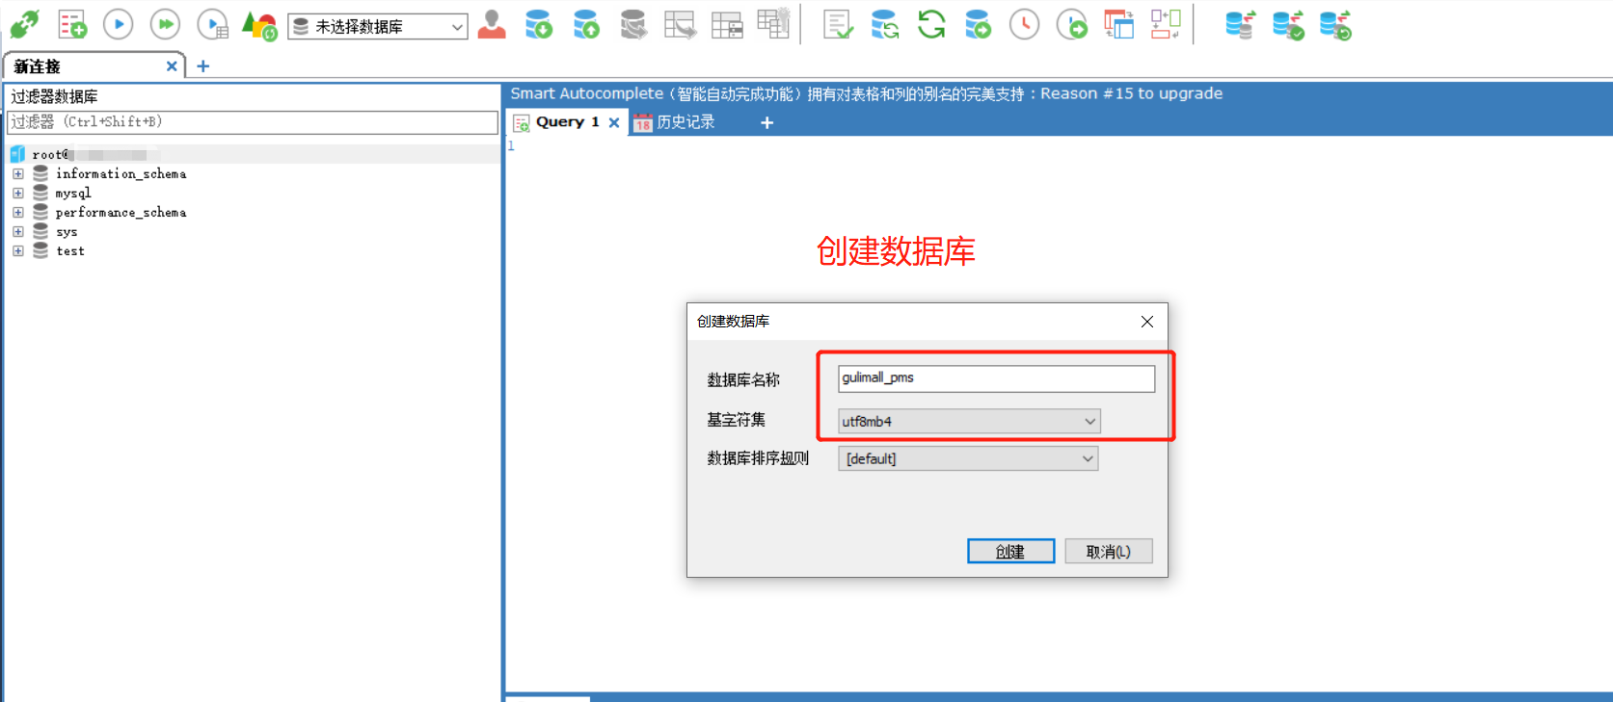Screen dimensions: 1613x702
Task: Click the 创建 button in dialog
Action: coord(1010,552)
